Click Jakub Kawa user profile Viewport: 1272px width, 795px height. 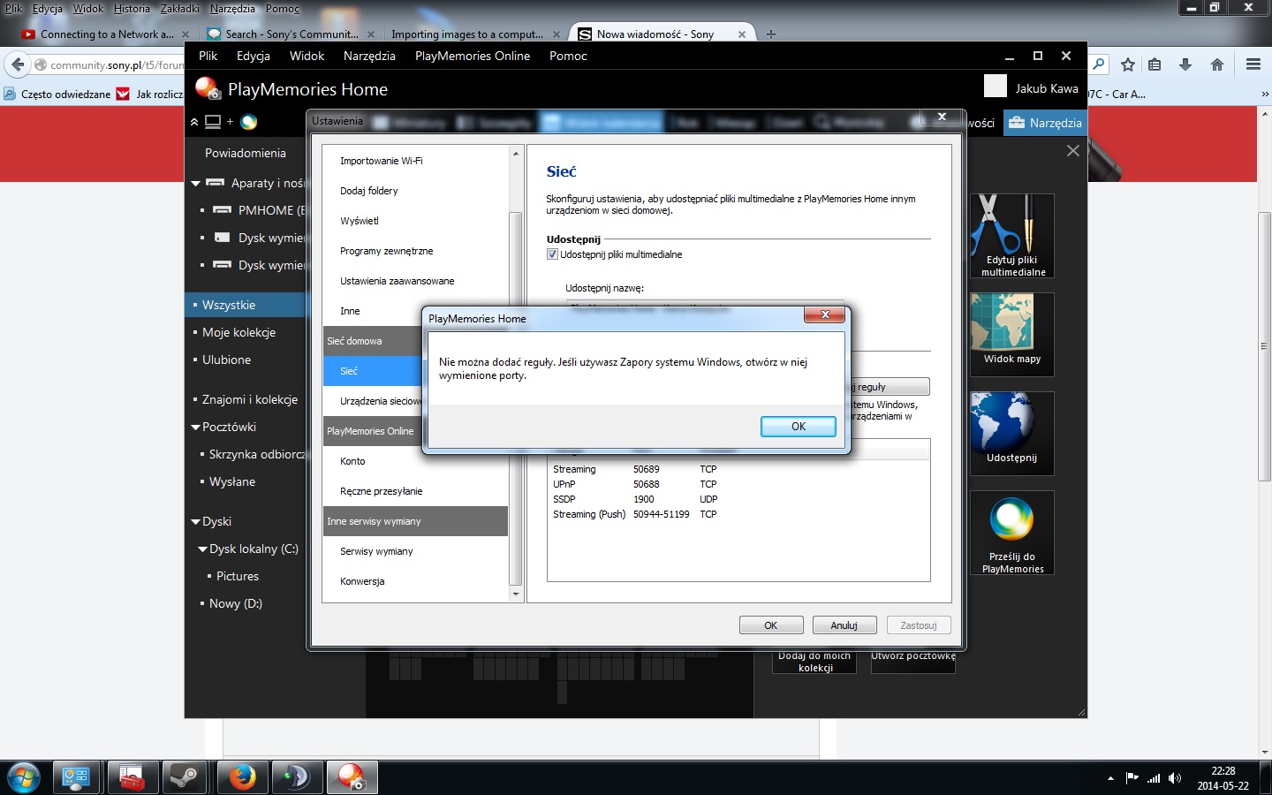coord(1047,88)
